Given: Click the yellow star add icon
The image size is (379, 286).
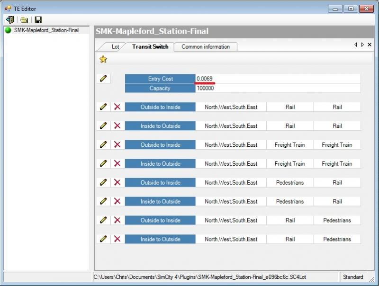Looking at the screenshot, I should 103,59.
